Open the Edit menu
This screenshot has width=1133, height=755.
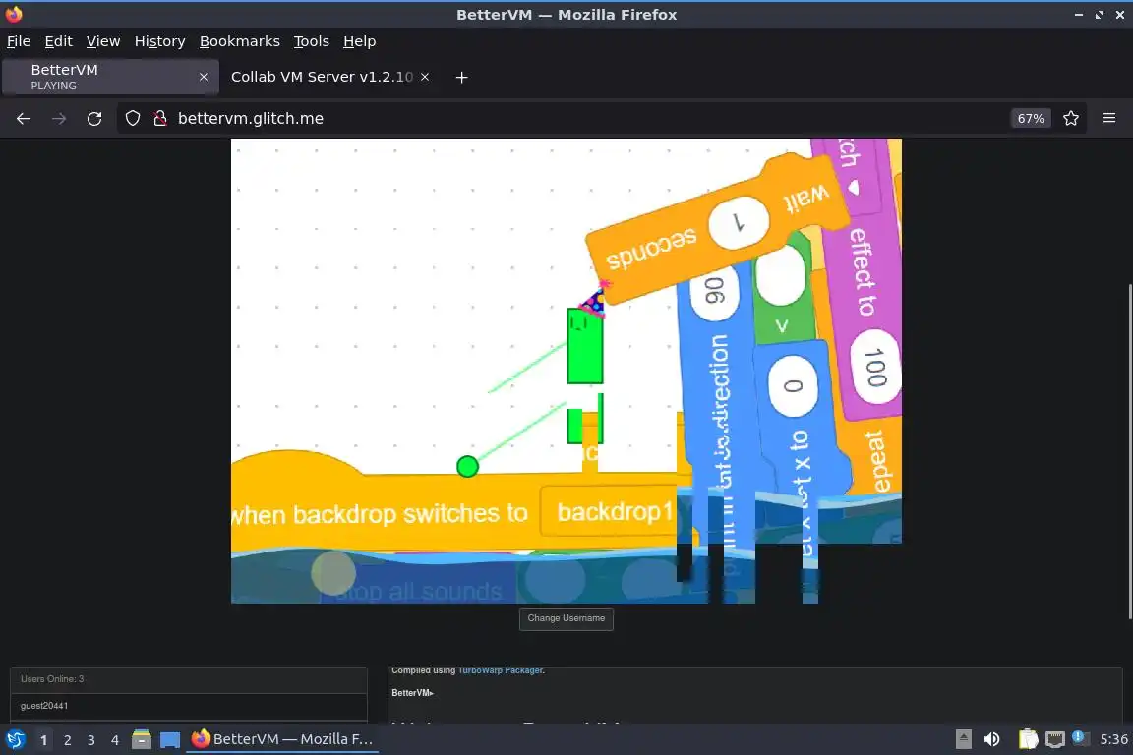tap(59, 41)
